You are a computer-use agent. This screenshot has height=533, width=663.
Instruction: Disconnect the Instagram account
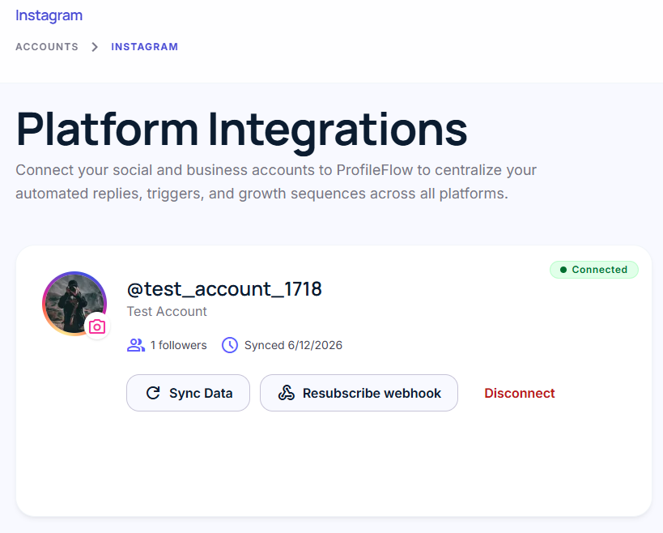pyautogui.click(x=519, y=394)
